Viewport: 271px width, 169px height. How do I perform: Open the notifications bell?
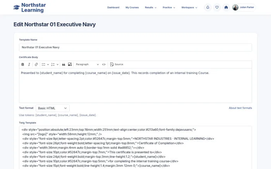(x=208, y=7)
